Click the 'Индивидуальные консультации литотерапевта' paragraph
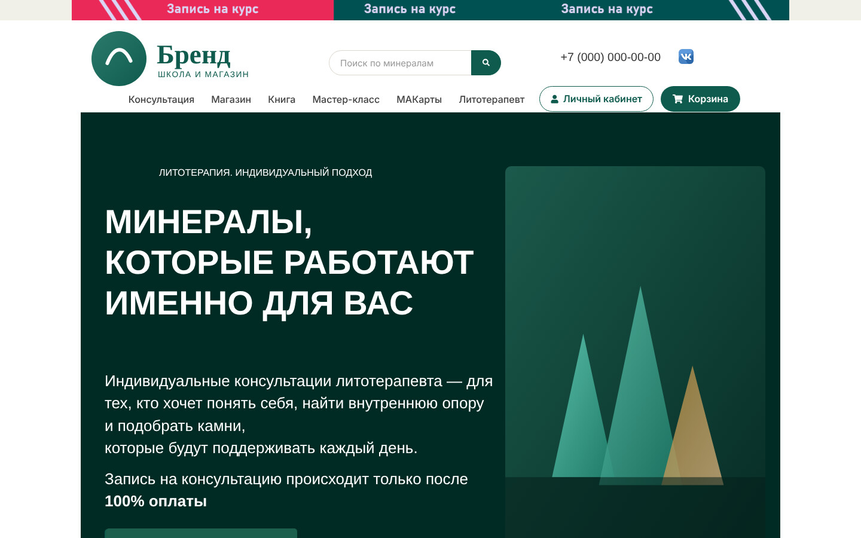 (299, 414)
